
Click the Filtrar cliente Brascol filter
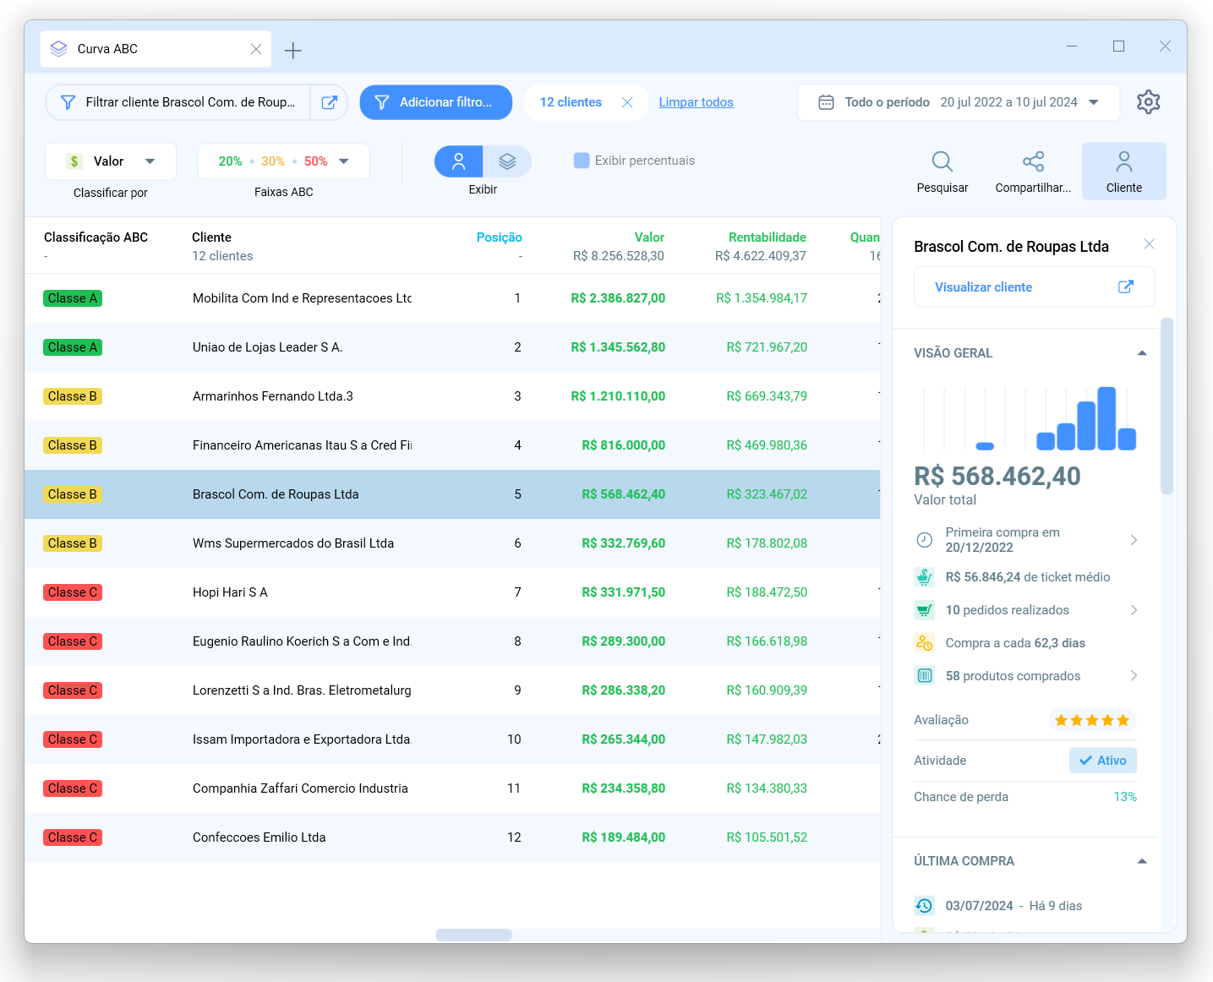(178, 102)
